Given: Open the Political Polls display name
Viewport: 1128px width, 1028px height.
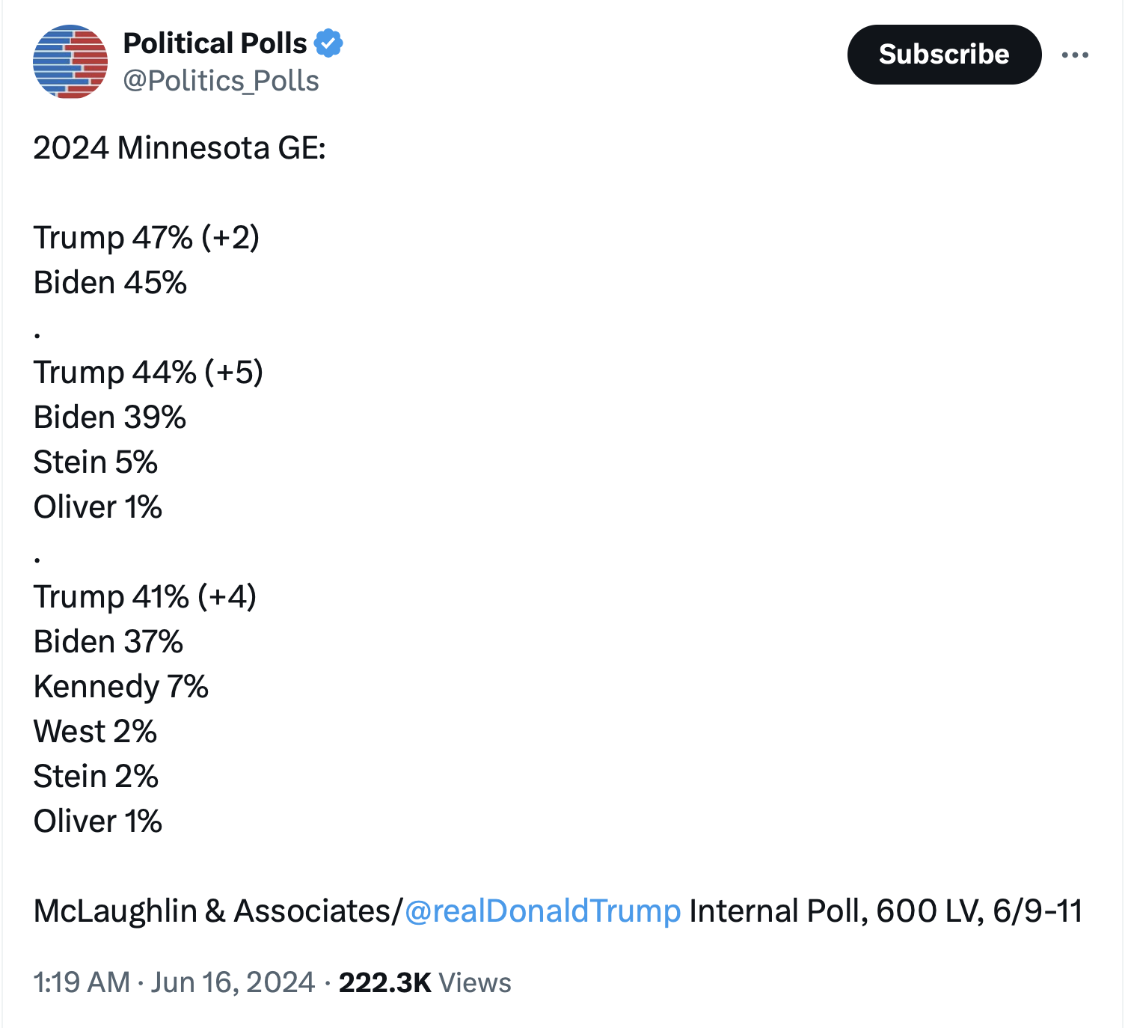Looking at the screenshot, I should 215,43.
